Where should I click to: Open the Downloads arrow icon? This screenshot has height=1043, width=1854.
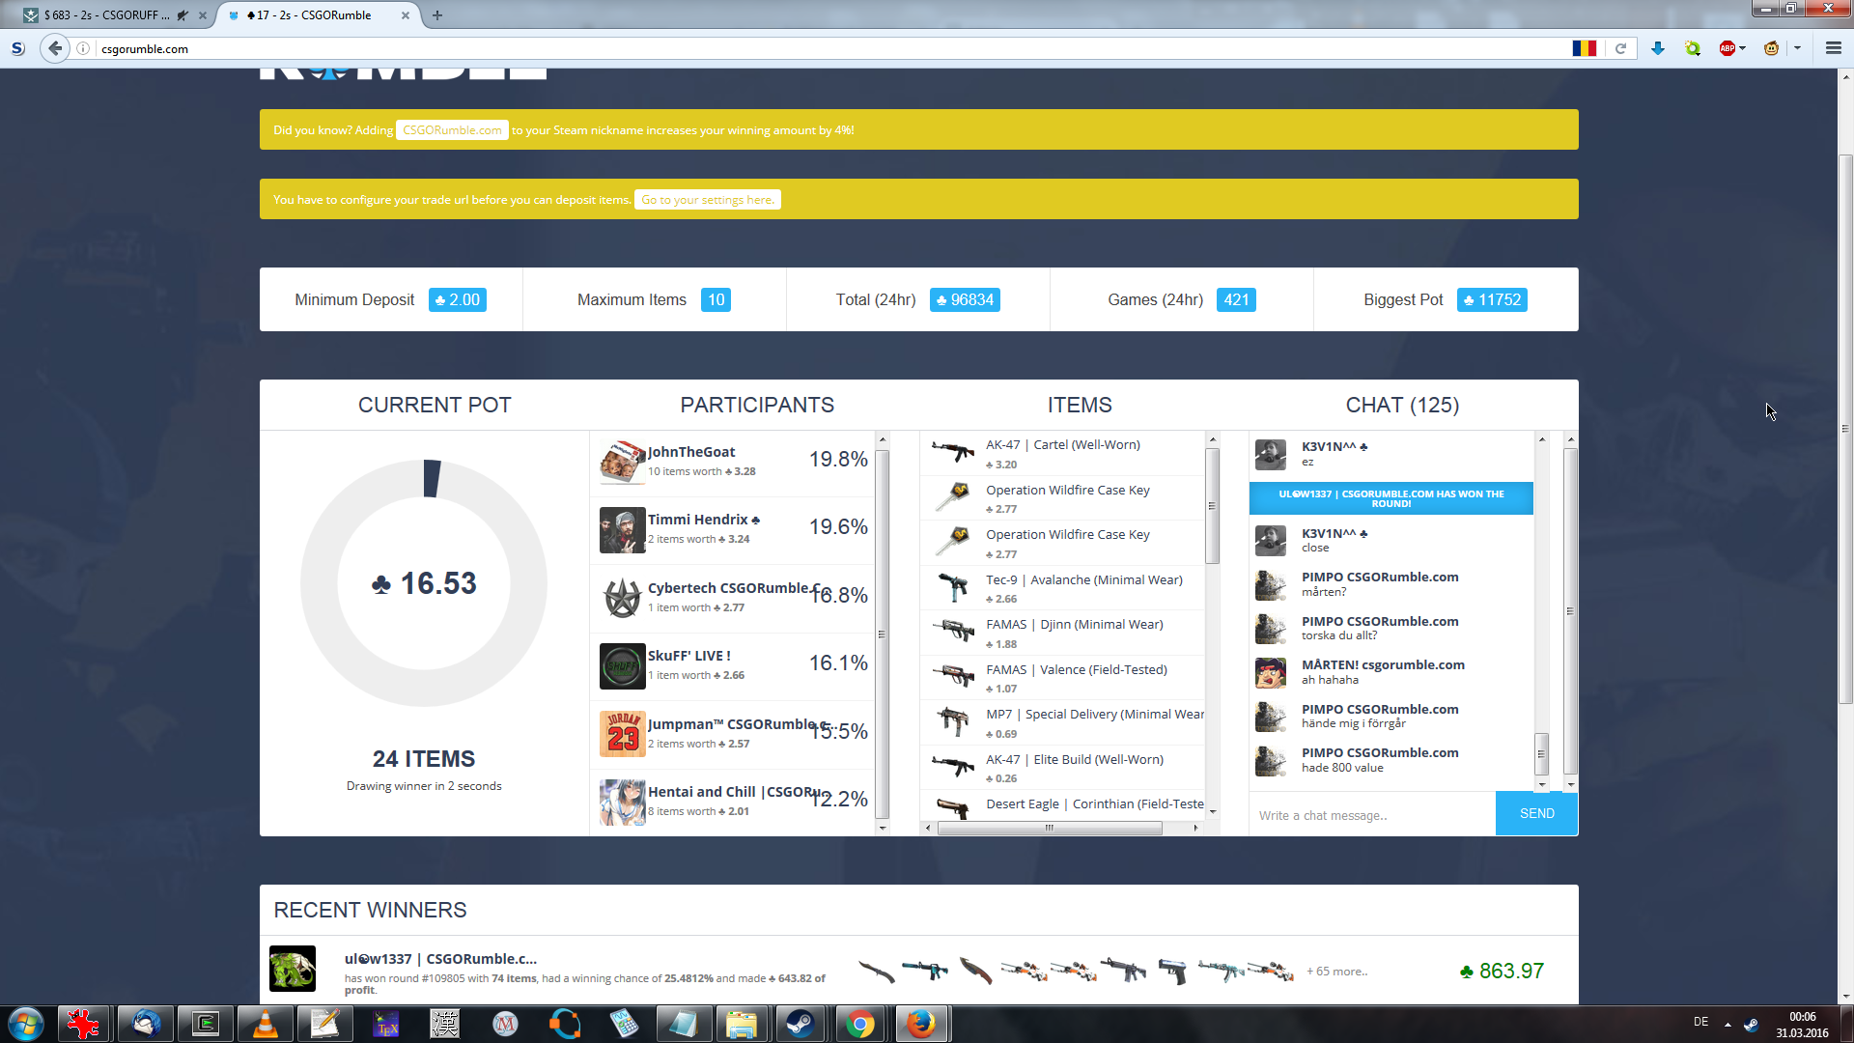click(x=1658, y=48)
